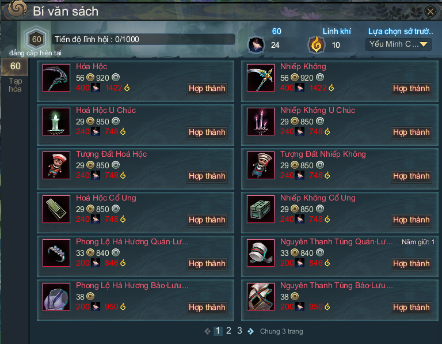Select the Hóa Hộc scythe icon
Screen dimensions: 442x344
point(56,78)
